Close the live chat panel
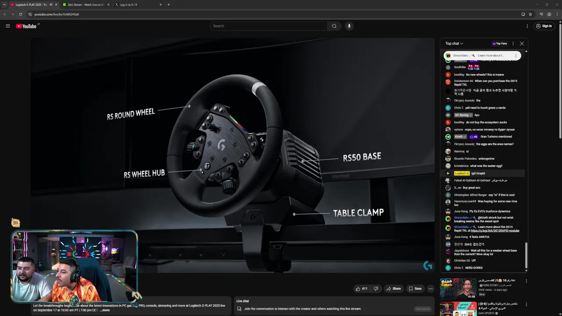 [x=522, y=43]
